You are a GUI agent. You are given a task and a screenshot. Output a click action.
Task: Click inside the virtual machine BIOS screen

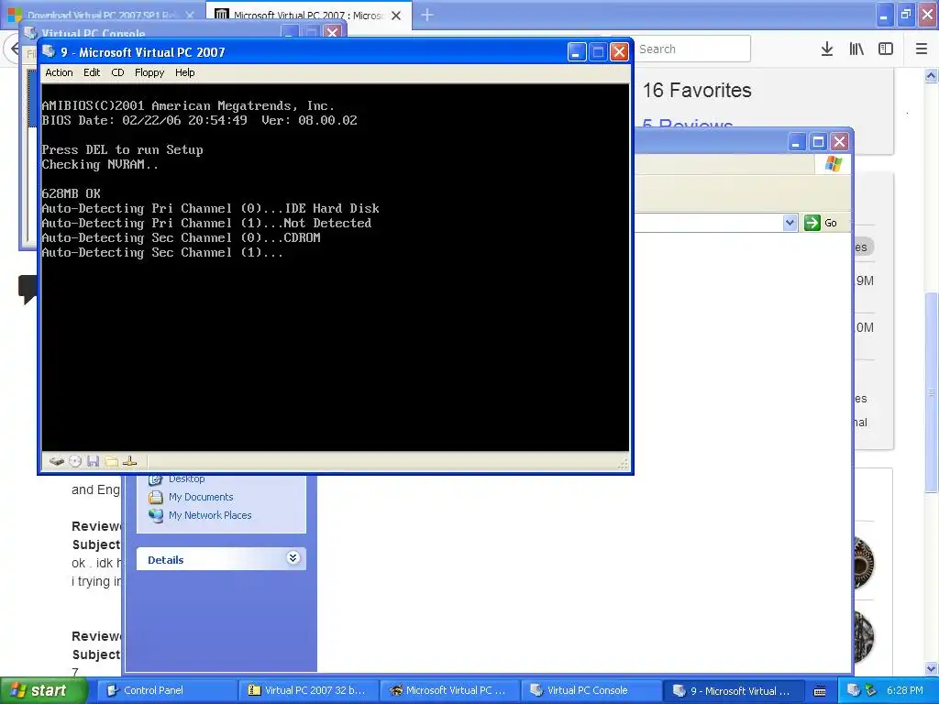click(x=336, y=267)
